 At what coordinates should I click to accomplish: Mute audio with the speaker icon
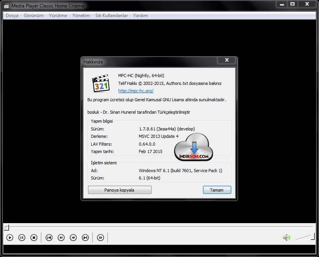286,237
